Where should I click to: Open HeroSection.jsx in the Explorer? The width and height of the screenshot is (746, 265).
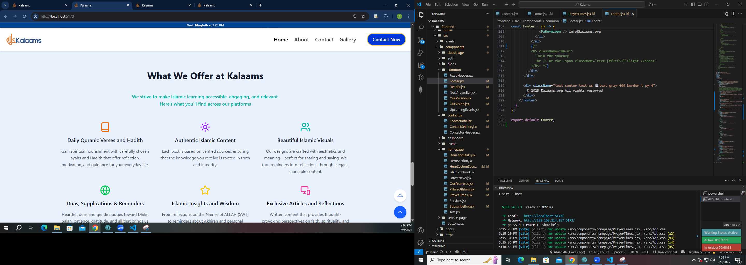(x=461, y=161)
